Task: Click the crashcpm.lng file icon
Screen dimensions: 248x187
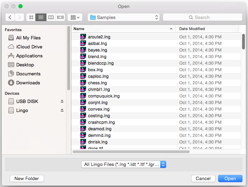Action: tap(83, 122)
